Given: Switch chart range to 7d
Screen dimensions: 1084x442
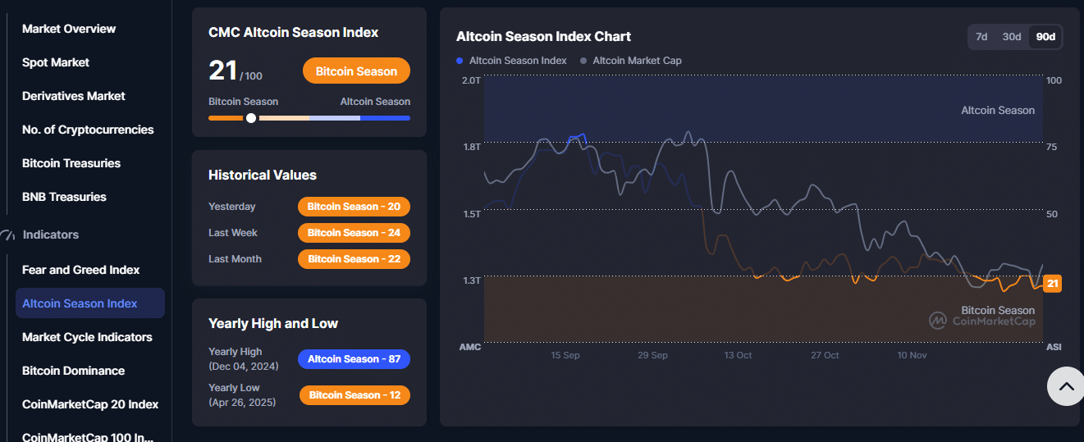Looking at the screenshot, I should point(981,37).
